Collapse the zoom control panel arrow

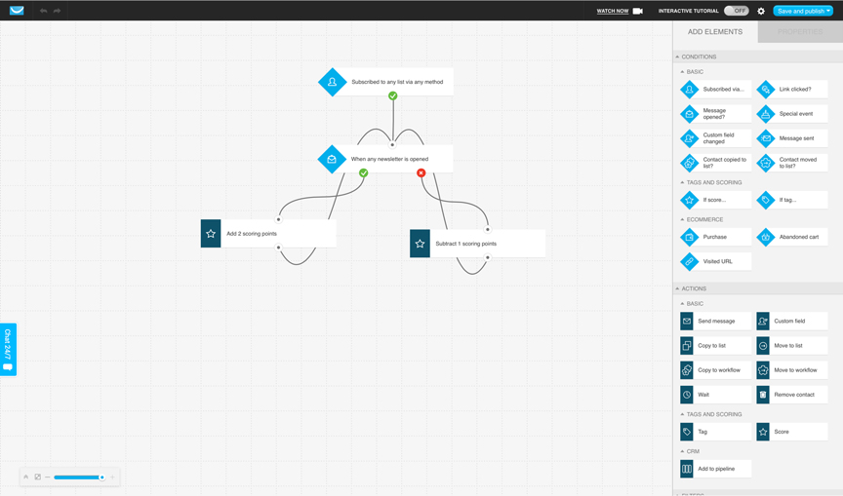point(25,477)
